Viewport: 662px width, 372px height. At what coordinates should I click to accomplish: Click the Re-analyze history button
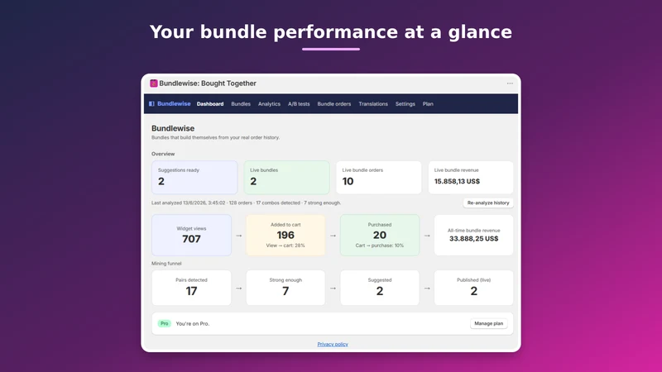(488, 203)
